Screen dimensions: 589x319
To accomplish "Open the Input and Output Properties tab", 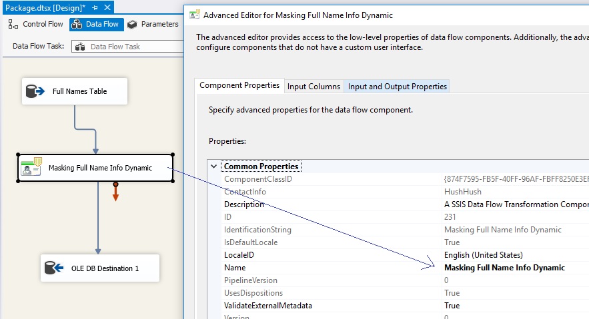I will [397, 86].
